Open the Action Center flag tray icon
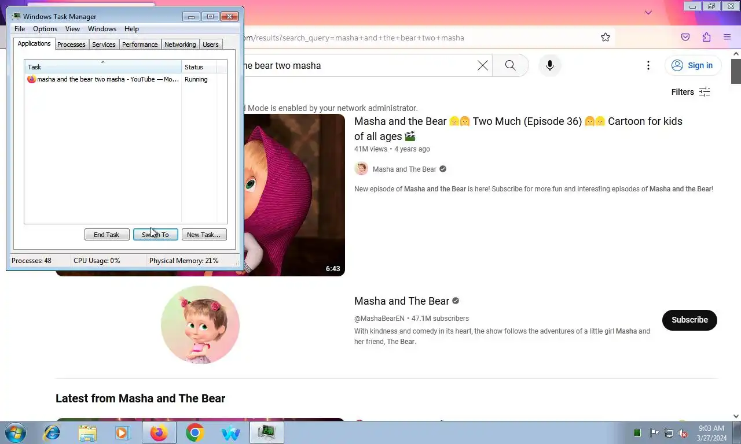The width and height of the screenshot is (741, 444). point(654,433)
